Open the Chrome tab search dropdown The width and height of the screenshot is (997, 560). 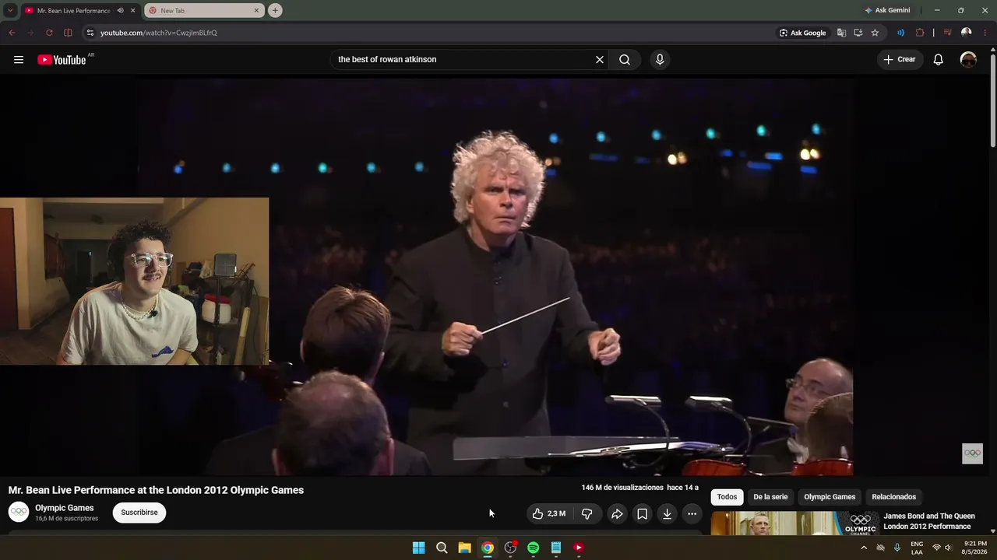[x=10, y=11]
